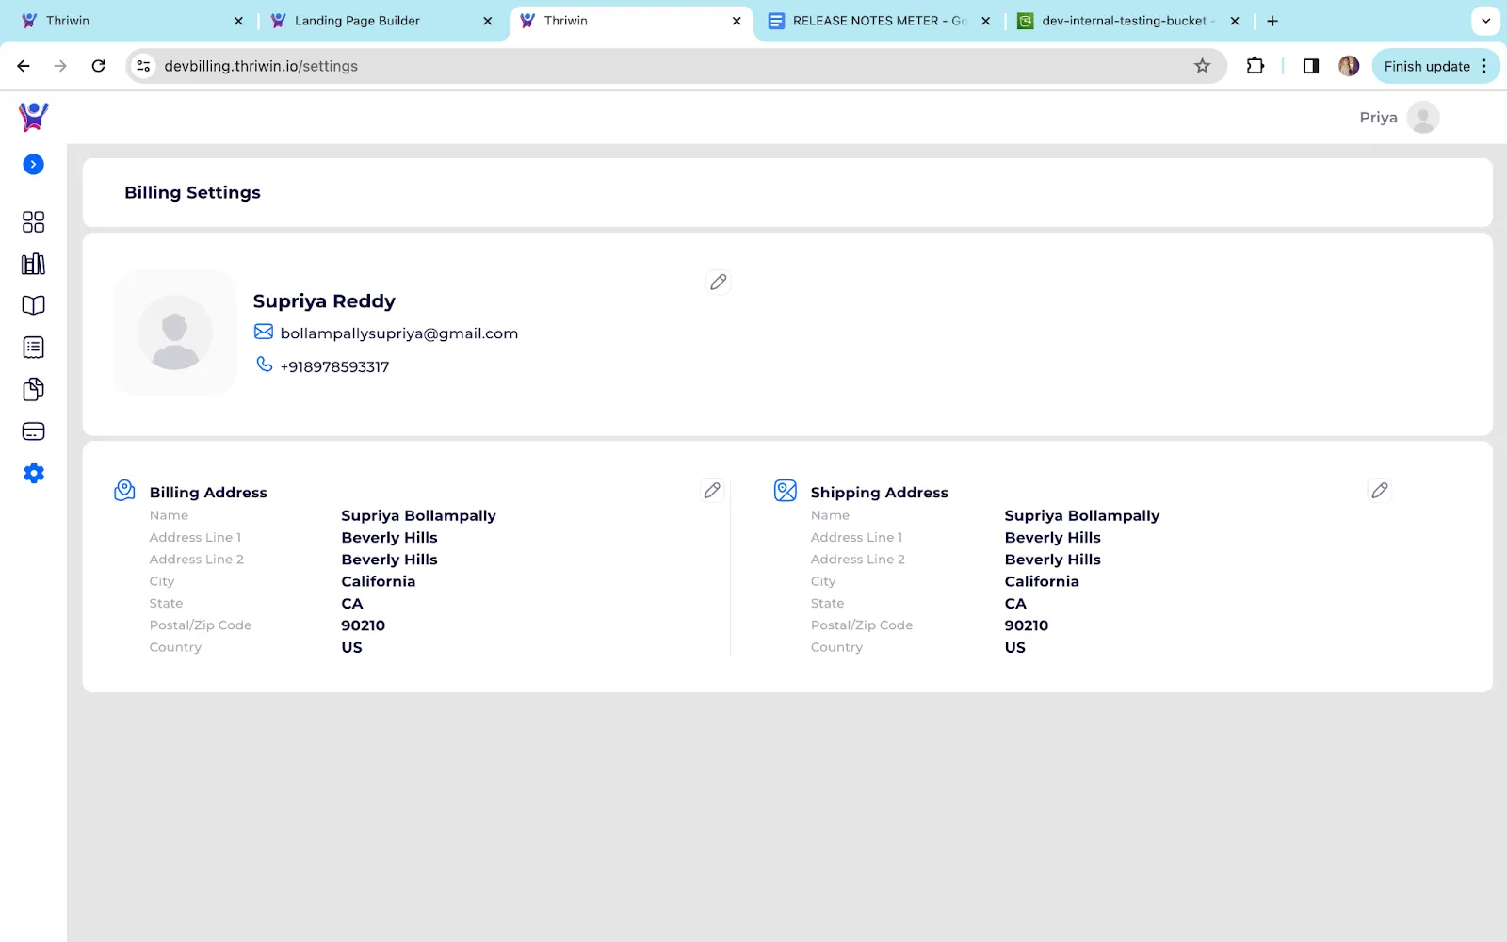Open the credit card icon in sidebar
Image resolution: width=1507 pixels, height=942 pixels.
(x=33, y=431)
